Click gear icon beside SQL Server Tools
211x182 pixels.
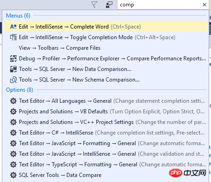(x=13, y=175)
